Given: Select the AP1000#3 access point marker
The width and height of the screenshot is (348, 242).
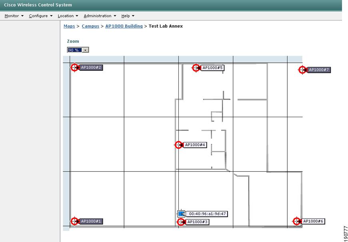Looking at the screenshot, I should 181,222.
